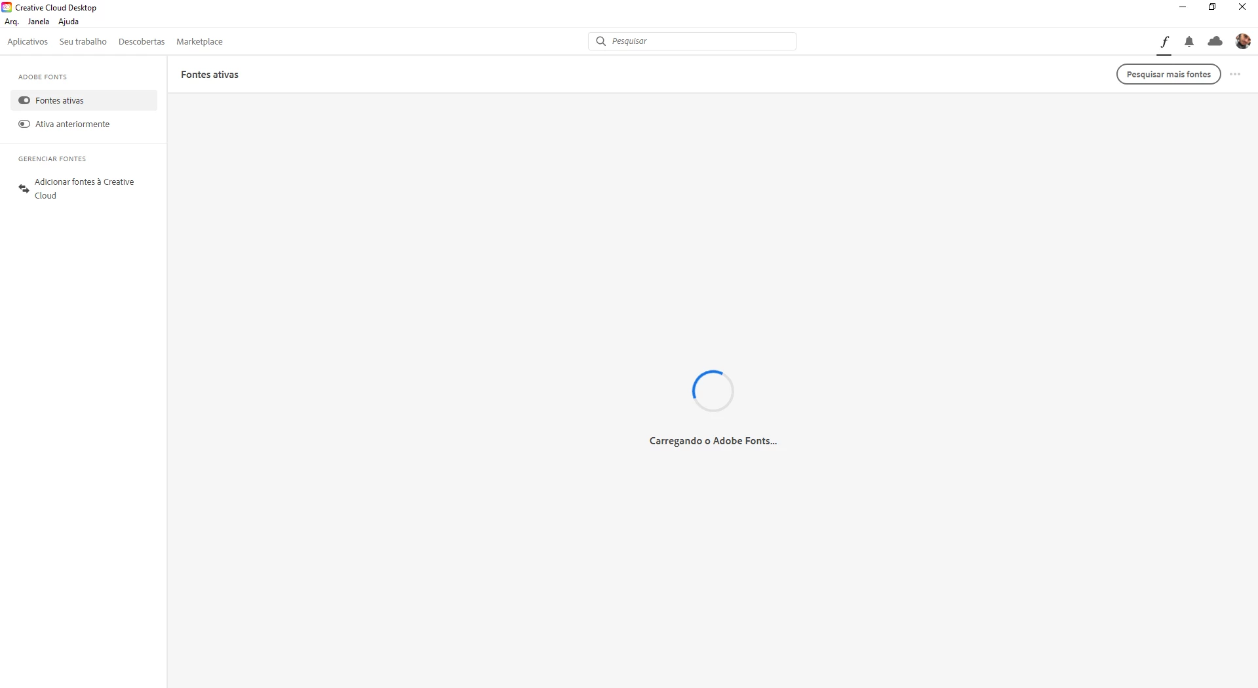Go to the Descobertas tab
This screenshot has height=688, width=1258.
142,41
